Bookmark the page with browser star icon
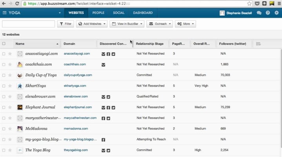This screenshot has width=282, height=157. (x=249, y=4)
